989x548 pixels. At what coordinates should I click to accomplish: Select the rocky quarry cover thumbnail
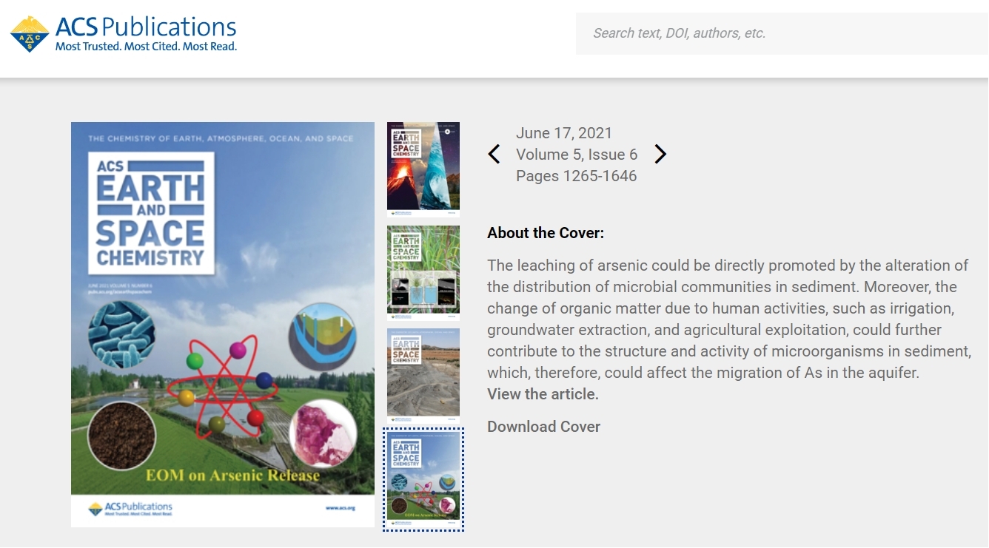pos(423,375)
